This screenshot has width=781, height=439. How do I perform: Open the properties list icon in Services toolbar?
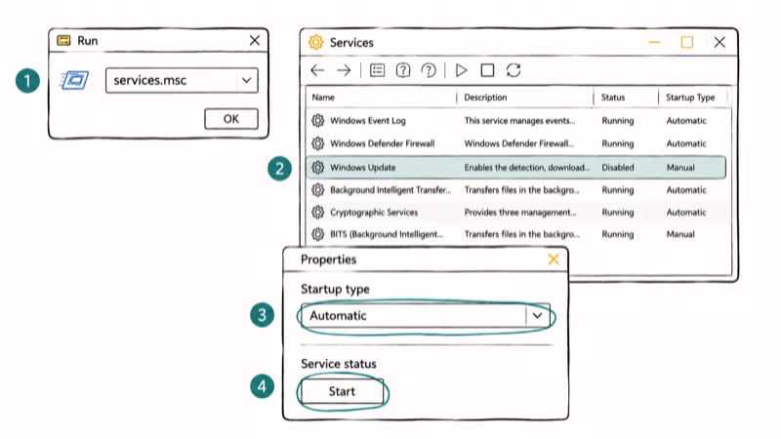[x=377, y=70]
